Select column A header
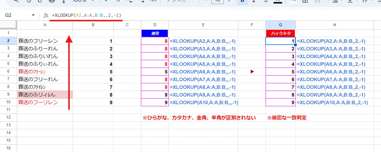Viewport: 381px width, 152px height. click(45, 25)
